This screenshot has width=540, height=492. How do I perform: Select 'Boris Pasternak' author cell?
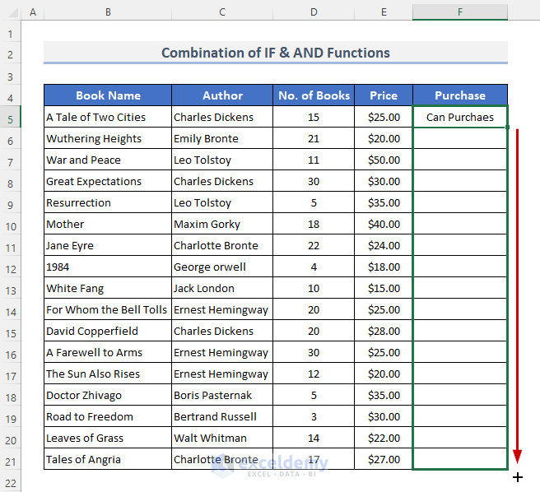[222, 395]
